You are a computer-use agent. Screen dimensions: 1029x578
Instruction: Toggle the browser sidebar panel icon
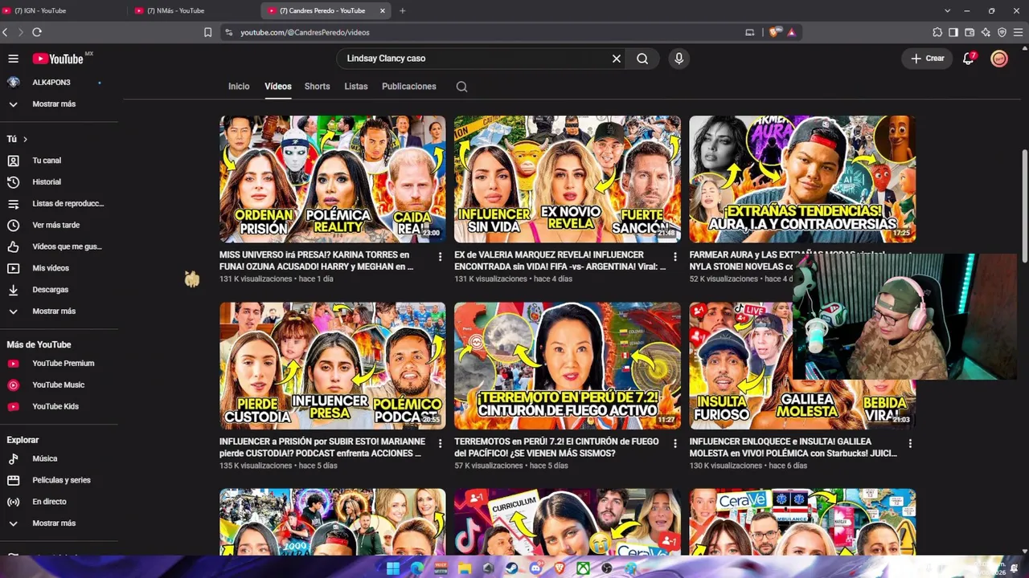pyautogui.click(x=953, y=32)
